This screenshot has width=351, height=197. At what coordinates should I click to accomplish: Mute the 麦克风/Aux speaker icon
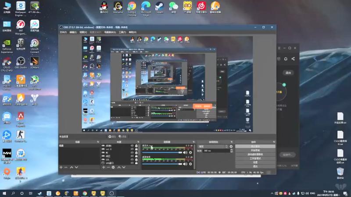point(185,152)
